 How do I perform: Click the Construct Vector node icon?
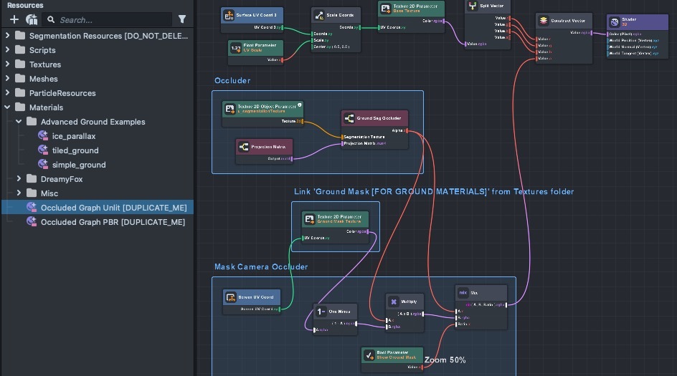pyautogui.click(x=544, y=21)
